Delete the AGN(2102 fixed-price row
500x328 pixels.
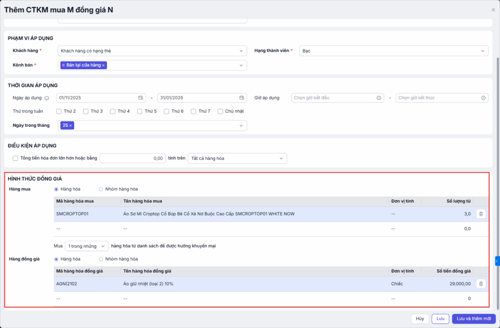point(480,284)
